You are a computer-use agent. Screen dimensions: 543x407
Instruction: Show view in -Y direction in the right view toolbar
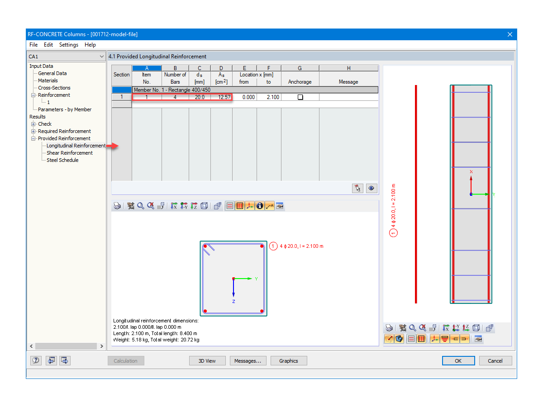click(x=456, y=328)
